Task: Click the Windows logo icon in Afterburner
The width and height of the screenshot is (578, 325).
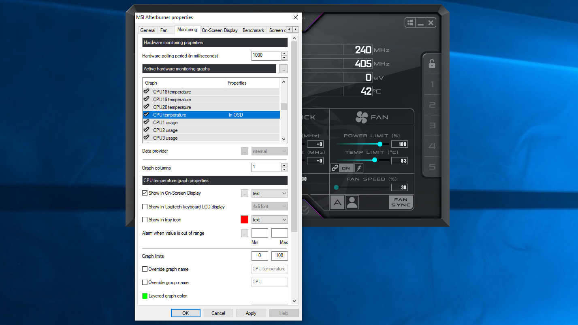Action: coord(410,23)
